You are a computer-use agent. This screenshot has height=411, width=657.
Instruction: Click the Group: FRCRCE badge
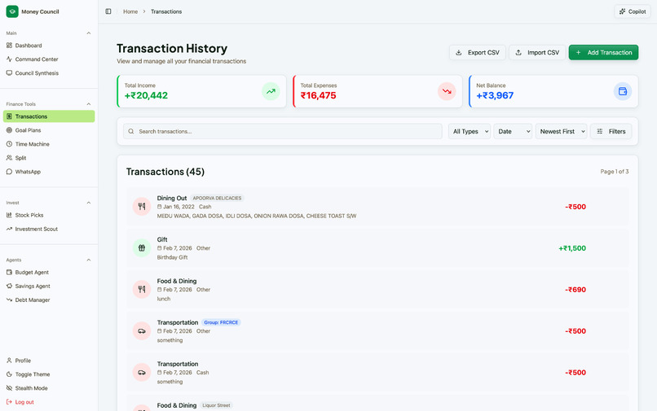tap(221, 322)
